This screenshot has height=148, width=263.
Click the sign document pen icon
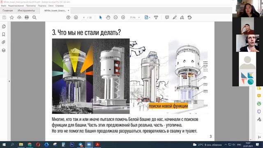click(182, 17)
